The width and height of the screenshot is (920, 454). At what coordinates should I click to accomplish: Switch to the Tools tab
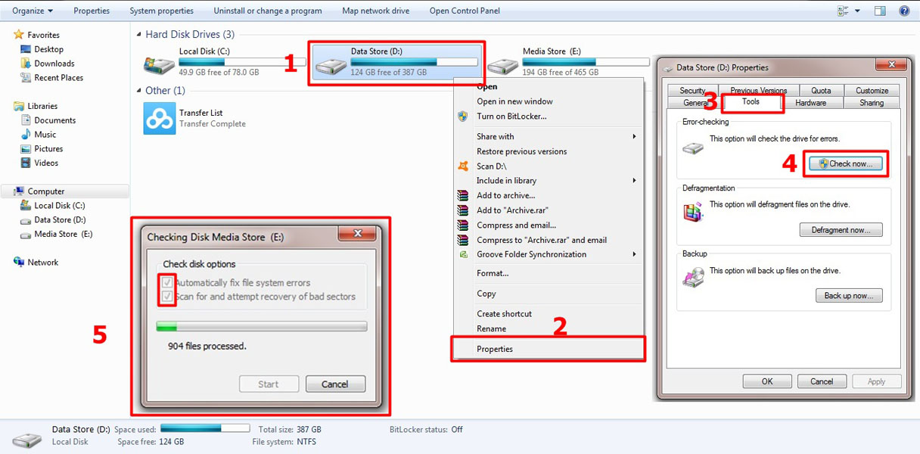click(751, 102)
